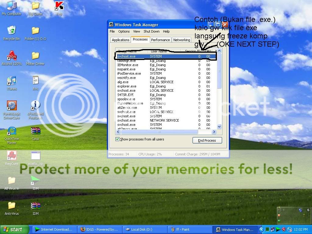Viewport: 312px width, 234px height.
Task: Select the wscntfy.exe process row
Action: (166, 78)
